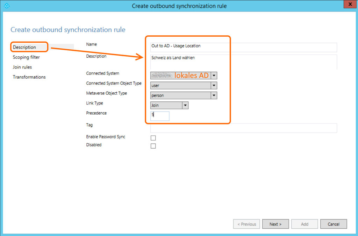Screen dimensions: 358x236
Task: Expand Connected System Object Type dropdown
Action: tap(214, 86)
